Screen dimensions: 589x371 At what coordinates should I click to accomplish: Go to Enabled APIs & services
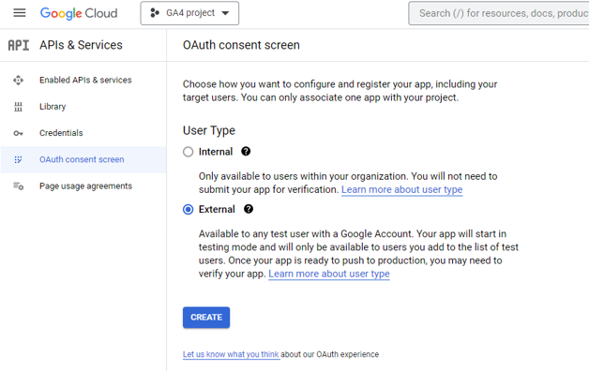tap(83, 81)
